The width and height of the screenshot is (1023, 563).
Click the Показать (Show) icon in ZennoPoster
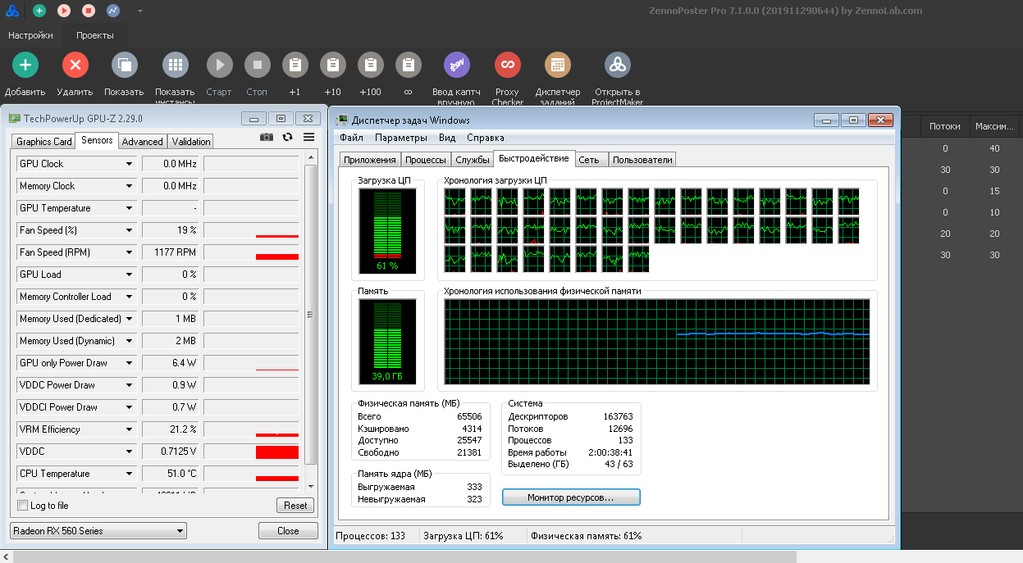pyautogui.click(x=124, y=65)
